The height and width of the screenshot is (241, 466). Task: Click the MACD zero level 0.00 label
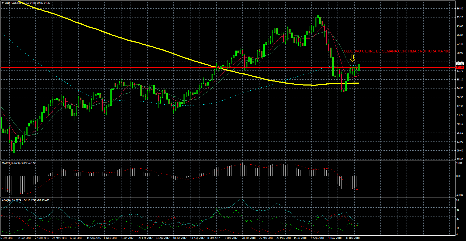458,176
